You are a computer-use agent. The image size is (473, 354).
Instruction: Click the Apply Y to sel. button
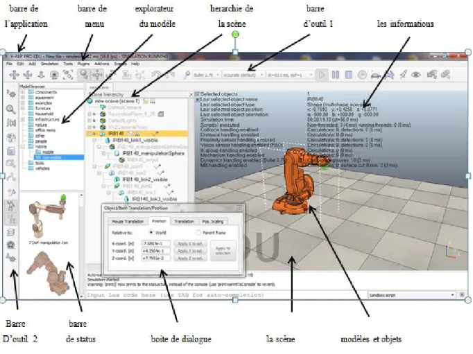[190, 251]
